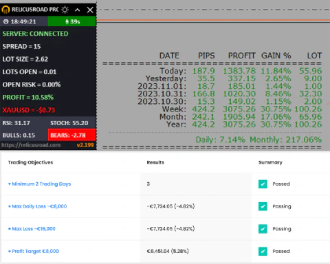Click the SPREAD = 15 line
Image resolution: width=330 pixels, height=264 pixels.
pyautogui.click(x=21, y=47)
